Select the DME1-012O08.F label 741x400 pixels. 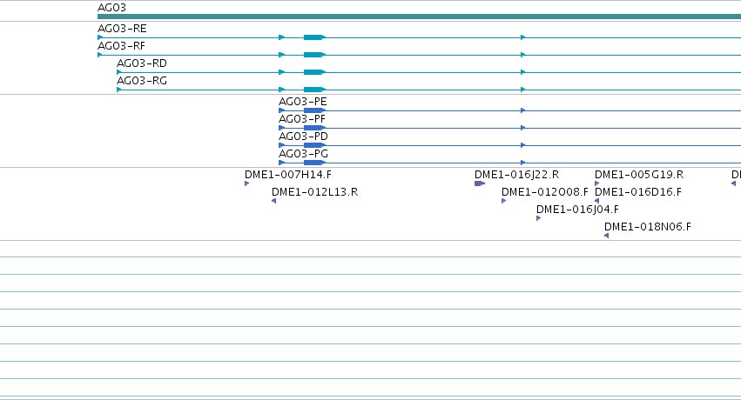point(544,192)
